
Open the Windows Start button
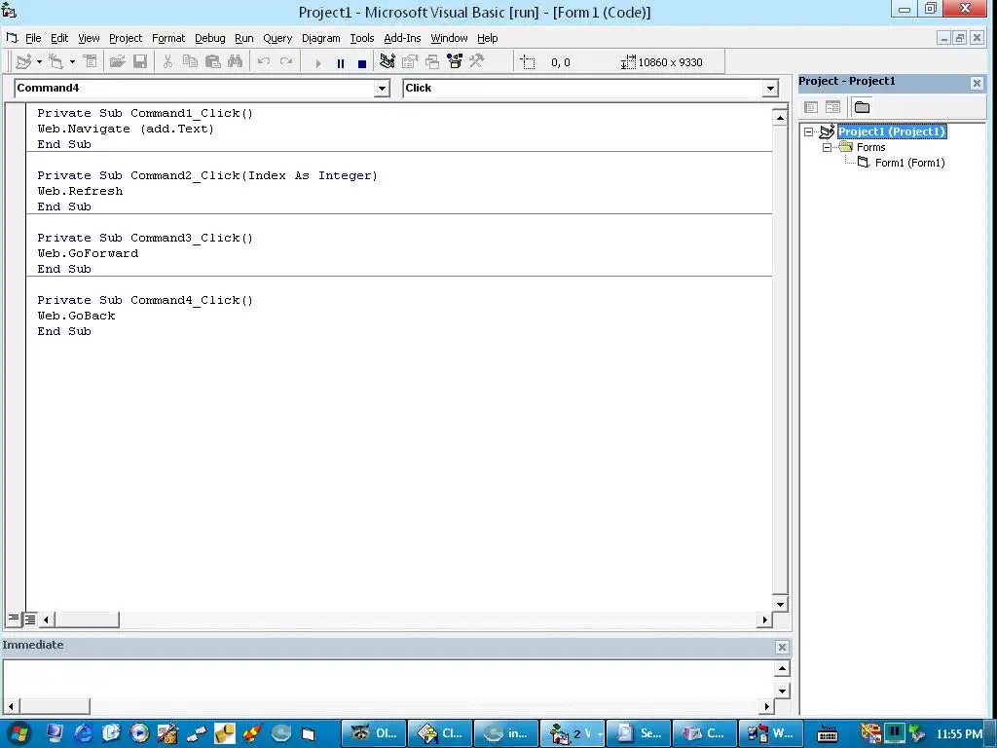[x=19, y=733]
